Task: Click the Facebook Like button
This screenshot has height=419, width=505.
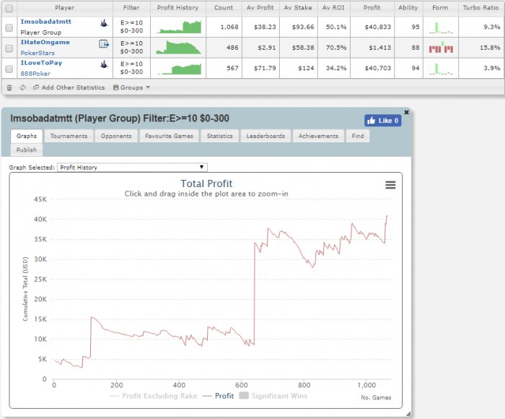Action: click(382, 121)
